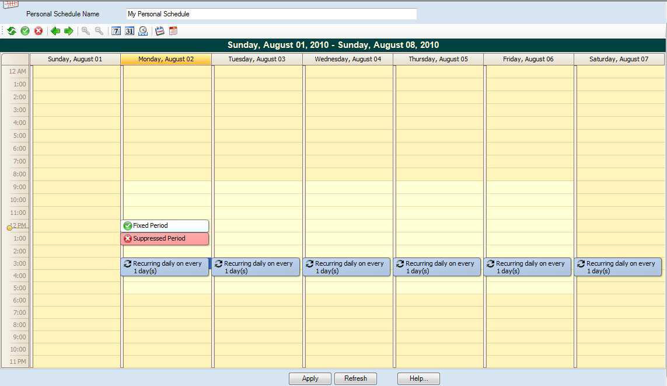Select the Thursday, August 05 column header

438,60
